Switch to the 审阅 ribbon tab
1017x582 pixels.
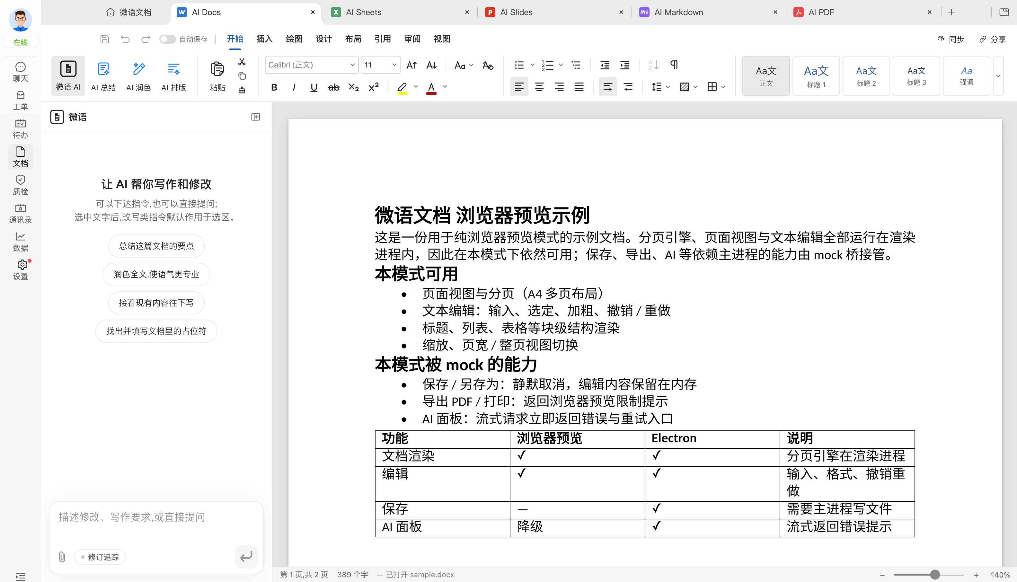click(412, 39)
